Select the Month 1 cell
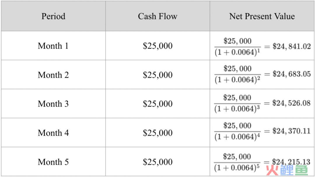 click(x=53, y=46)
